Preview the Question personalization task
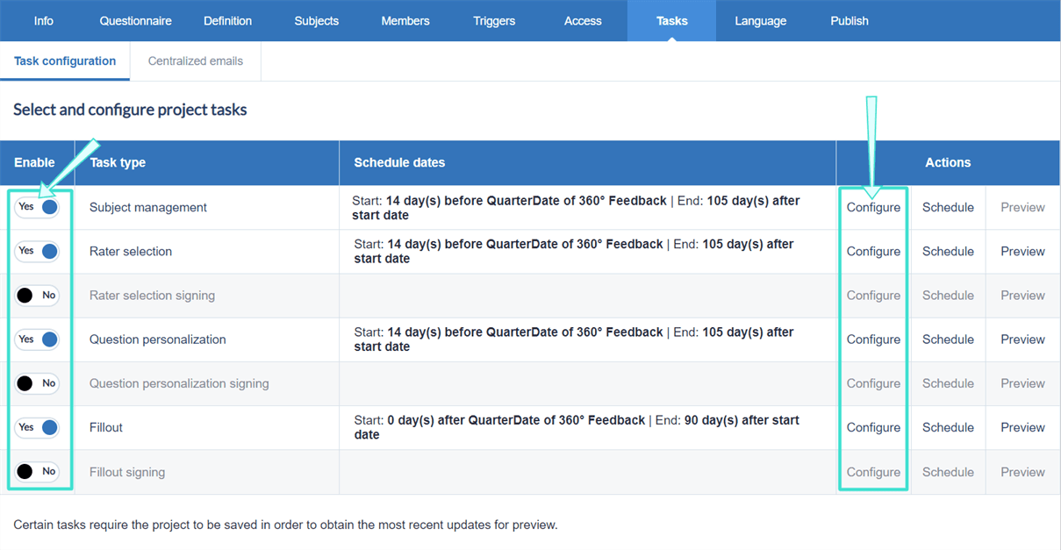 [x=1022, y=339]
